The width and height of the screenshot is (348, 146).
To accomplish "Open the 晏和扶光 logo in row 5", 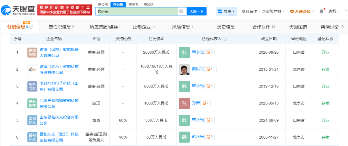I will [33, 120].
